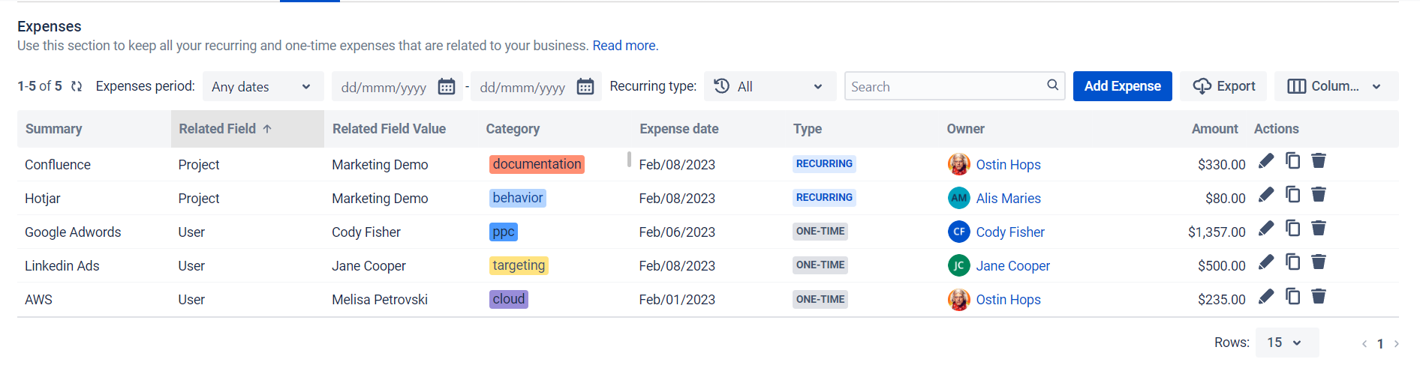Click the behavior category tag
The height and width of the screenshot is (368, 1420).
pos(518,198)
